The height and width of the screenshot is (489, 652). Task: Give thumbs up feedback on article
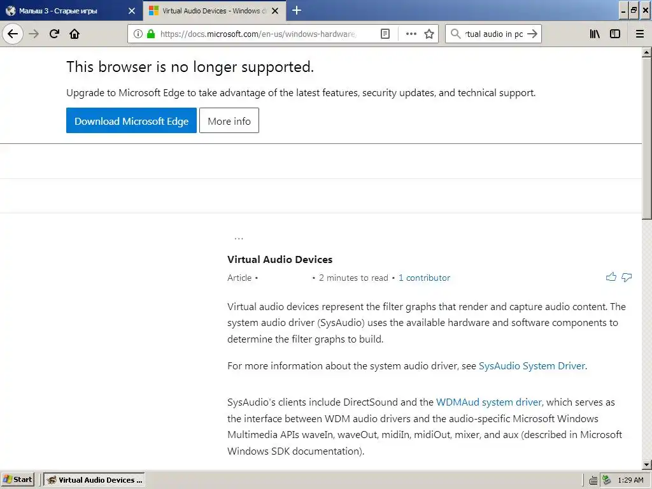pos(611,277)
